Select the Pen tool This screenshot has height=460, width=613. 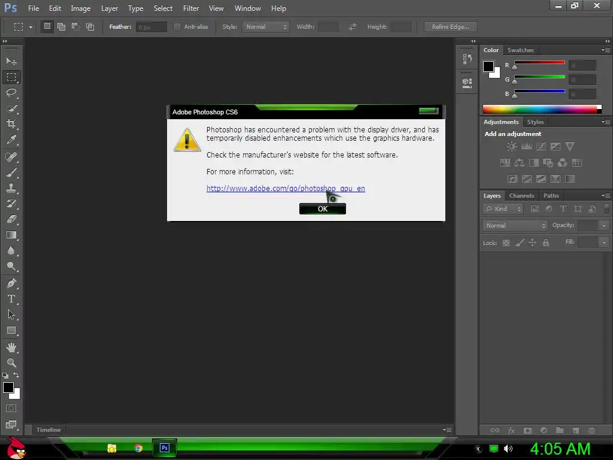11,283
